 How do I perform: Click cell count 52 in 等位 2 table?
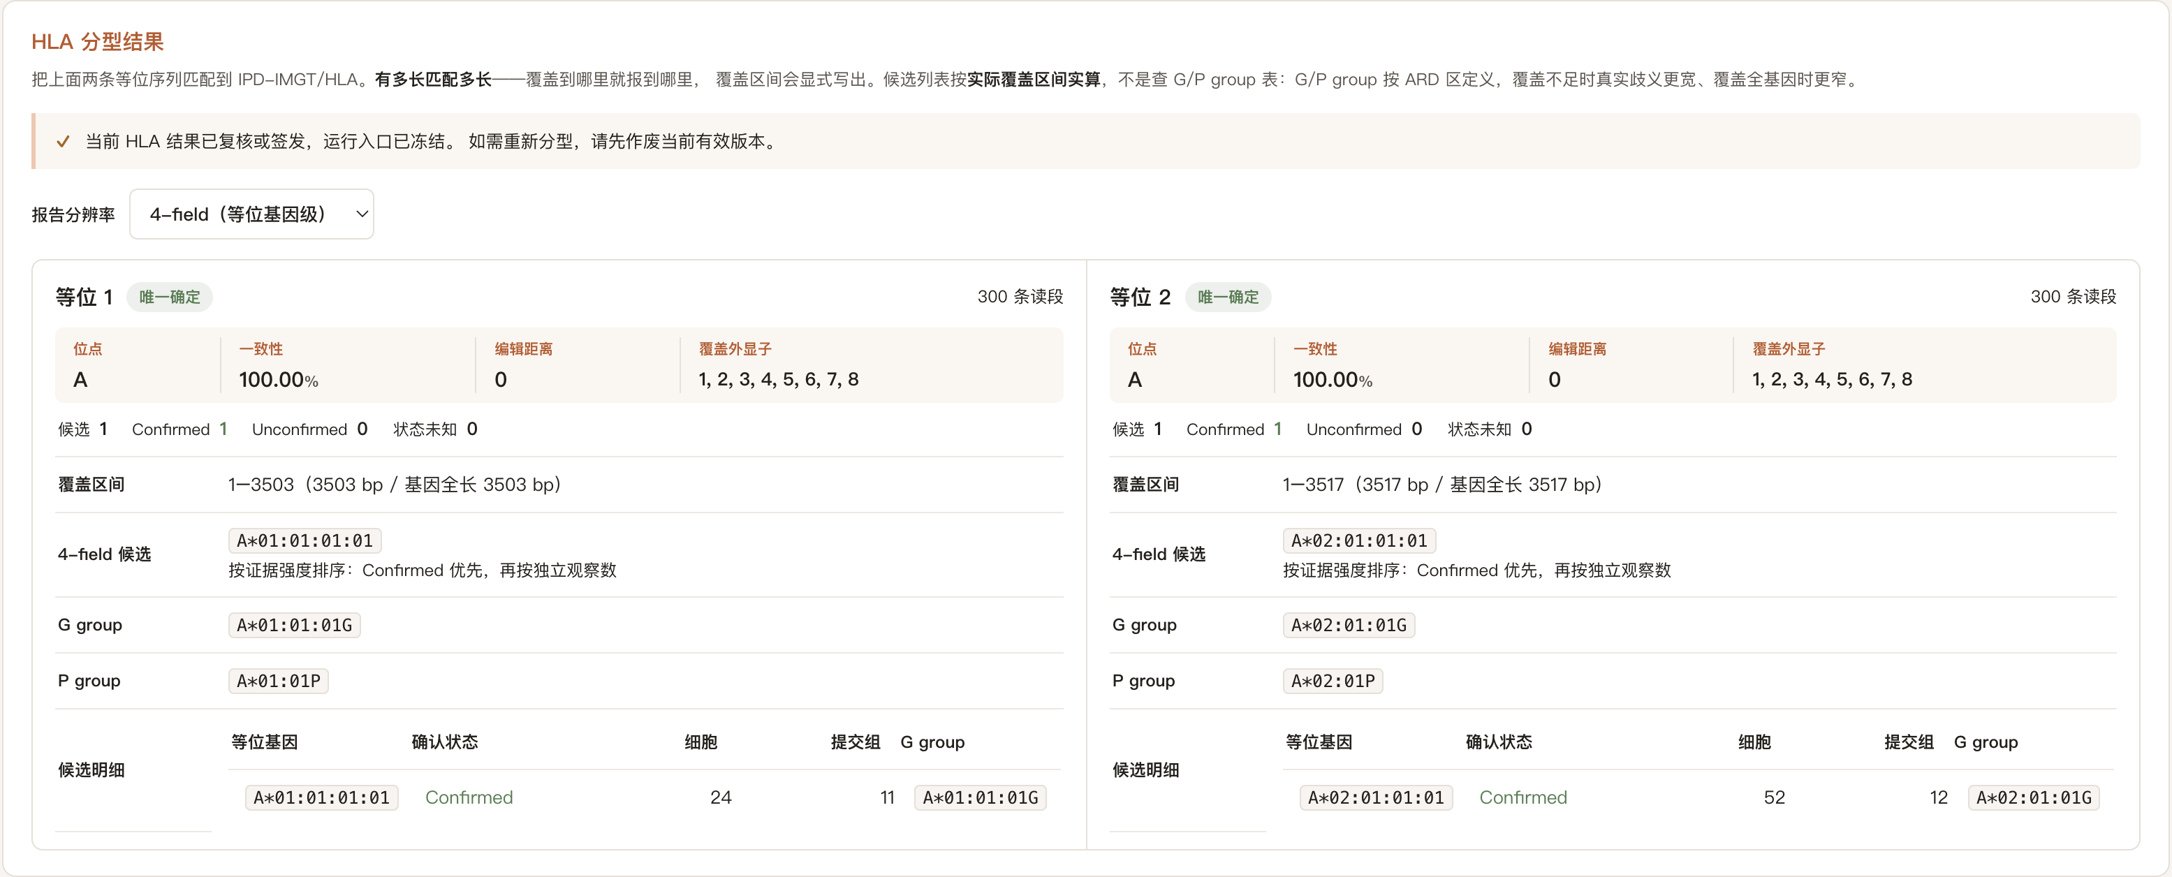(x=1774, y=797)
